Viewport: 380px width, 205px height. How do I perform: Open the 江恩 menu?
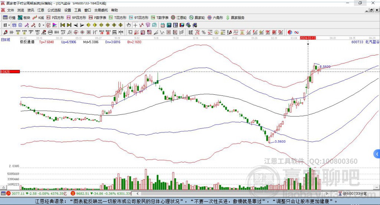click(41, 10)
